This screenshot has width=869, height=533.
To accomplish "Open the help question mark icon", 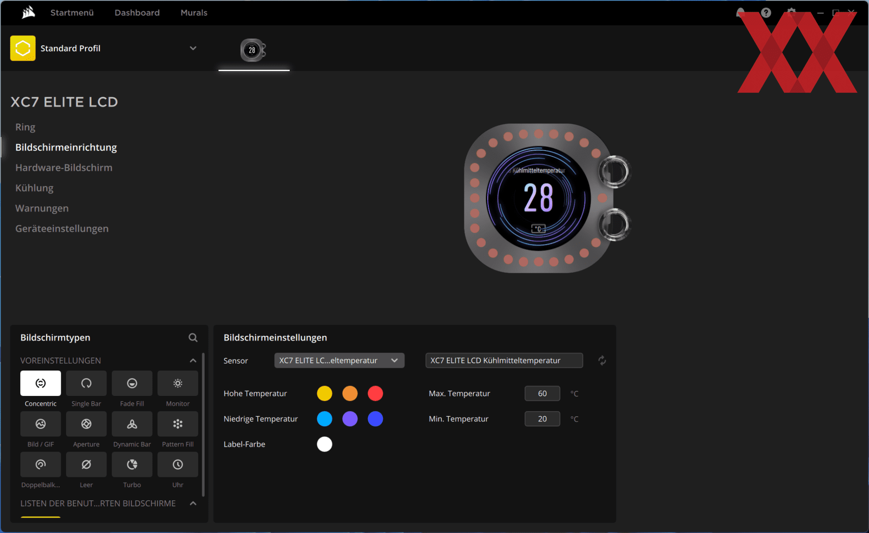I will tap(766, 13).
